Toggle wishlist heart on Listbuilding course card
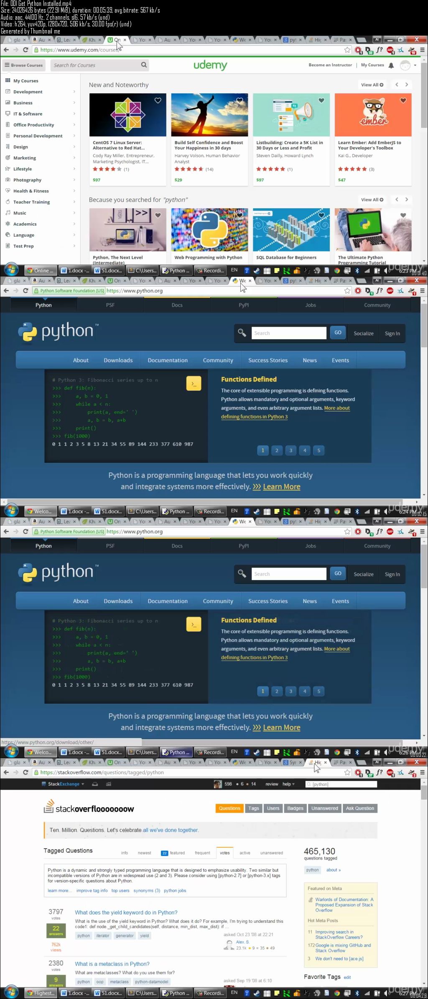The height and width of the screenshot is (999, 428). tap(321, 101)
